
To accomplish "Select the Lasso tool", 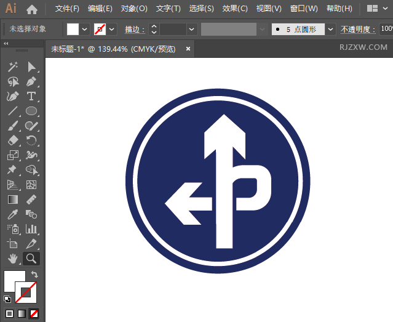I will 12,82.
